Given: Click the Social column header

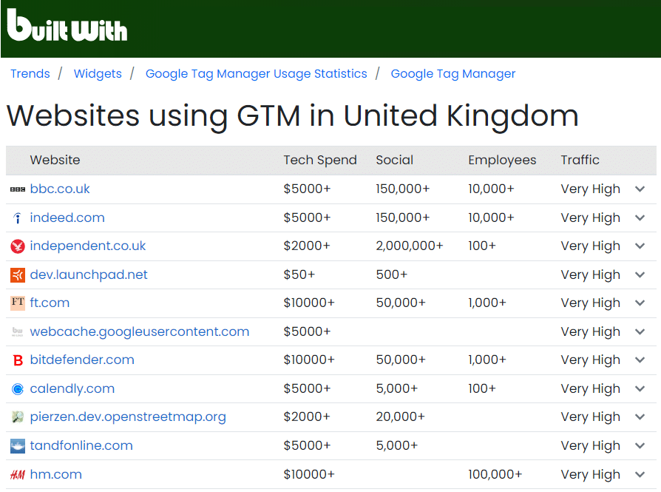Looking at the screenshot, I should (395, 160).
